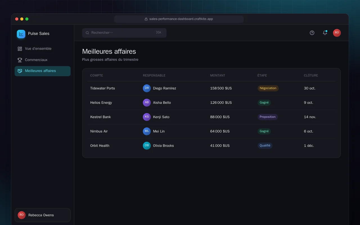Click the Commerciaux trophy icon
The height and width of the screenshot is (225, 360).
(x=20, y=60)
